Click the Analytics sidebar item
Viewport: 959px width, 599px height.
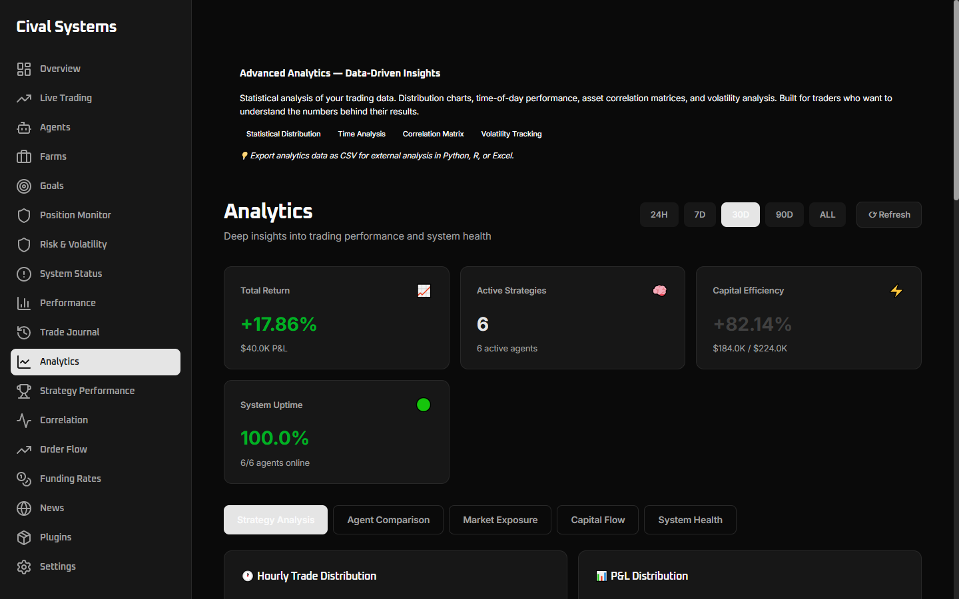pyautogui.click(x=96, y=361)
